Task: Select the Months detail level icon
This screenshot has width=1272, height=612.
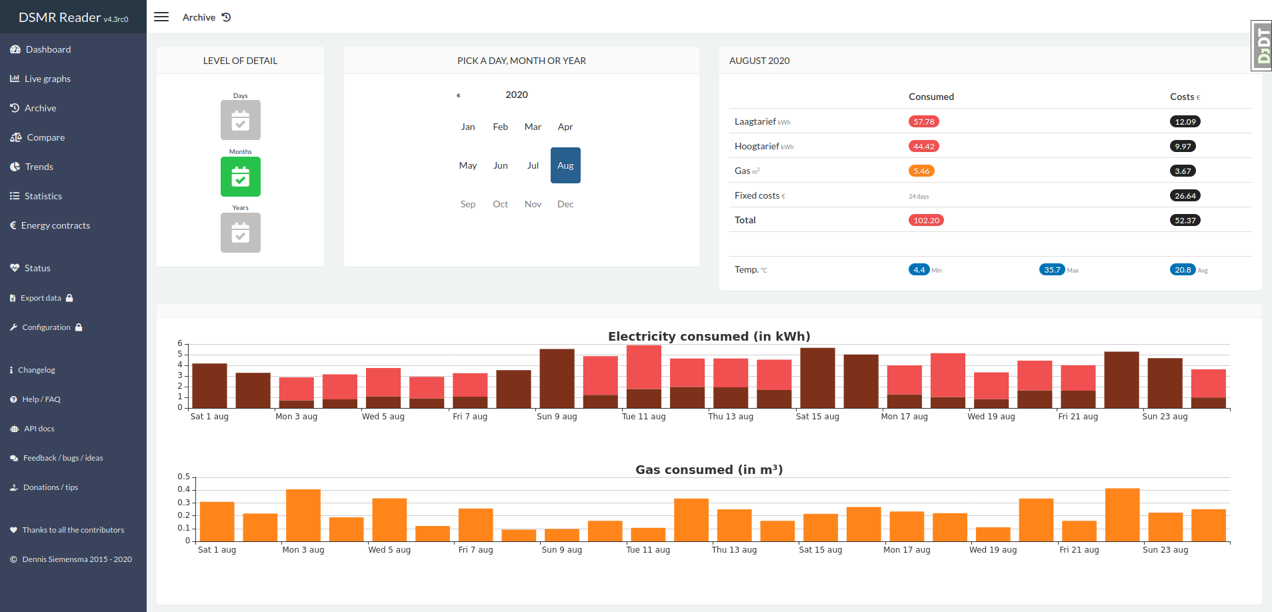Action: [x=241, y=177]
